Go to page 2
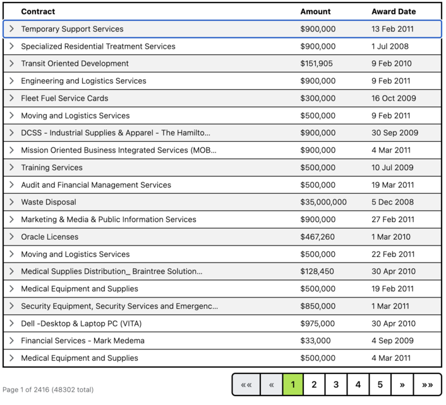 click(314, 385)
